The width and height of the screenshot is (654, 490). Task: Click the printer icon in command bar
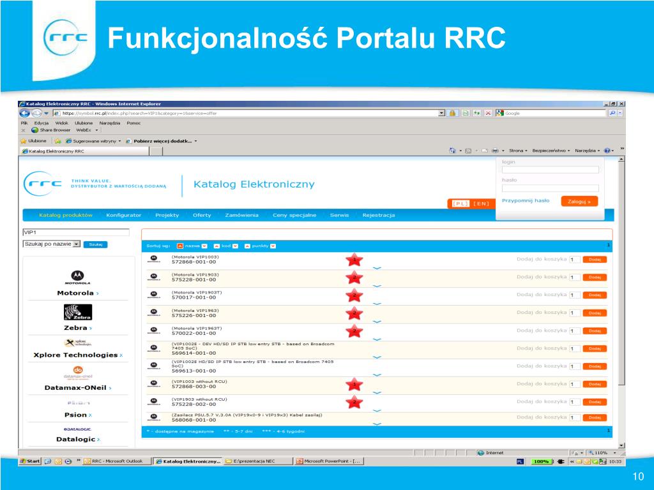[x=495, y=151]
